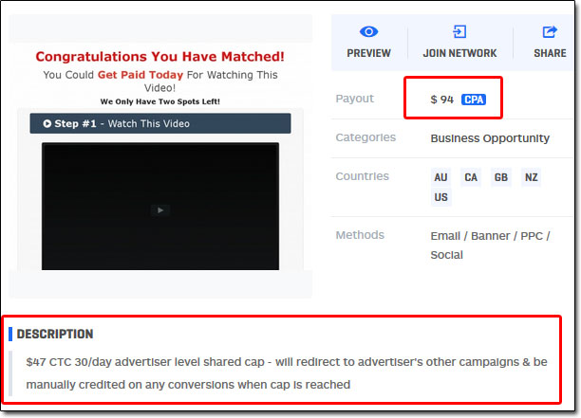Open the PREVIEW label
Viewport: 581px width, 418px height.
pyautogui.click(x=368, y=53)
